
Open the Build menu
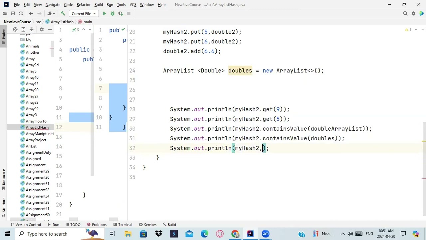pos(99,5)
